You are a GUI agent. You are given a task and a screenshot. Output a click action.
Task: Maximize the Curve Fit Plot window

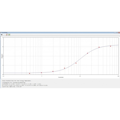117,33
